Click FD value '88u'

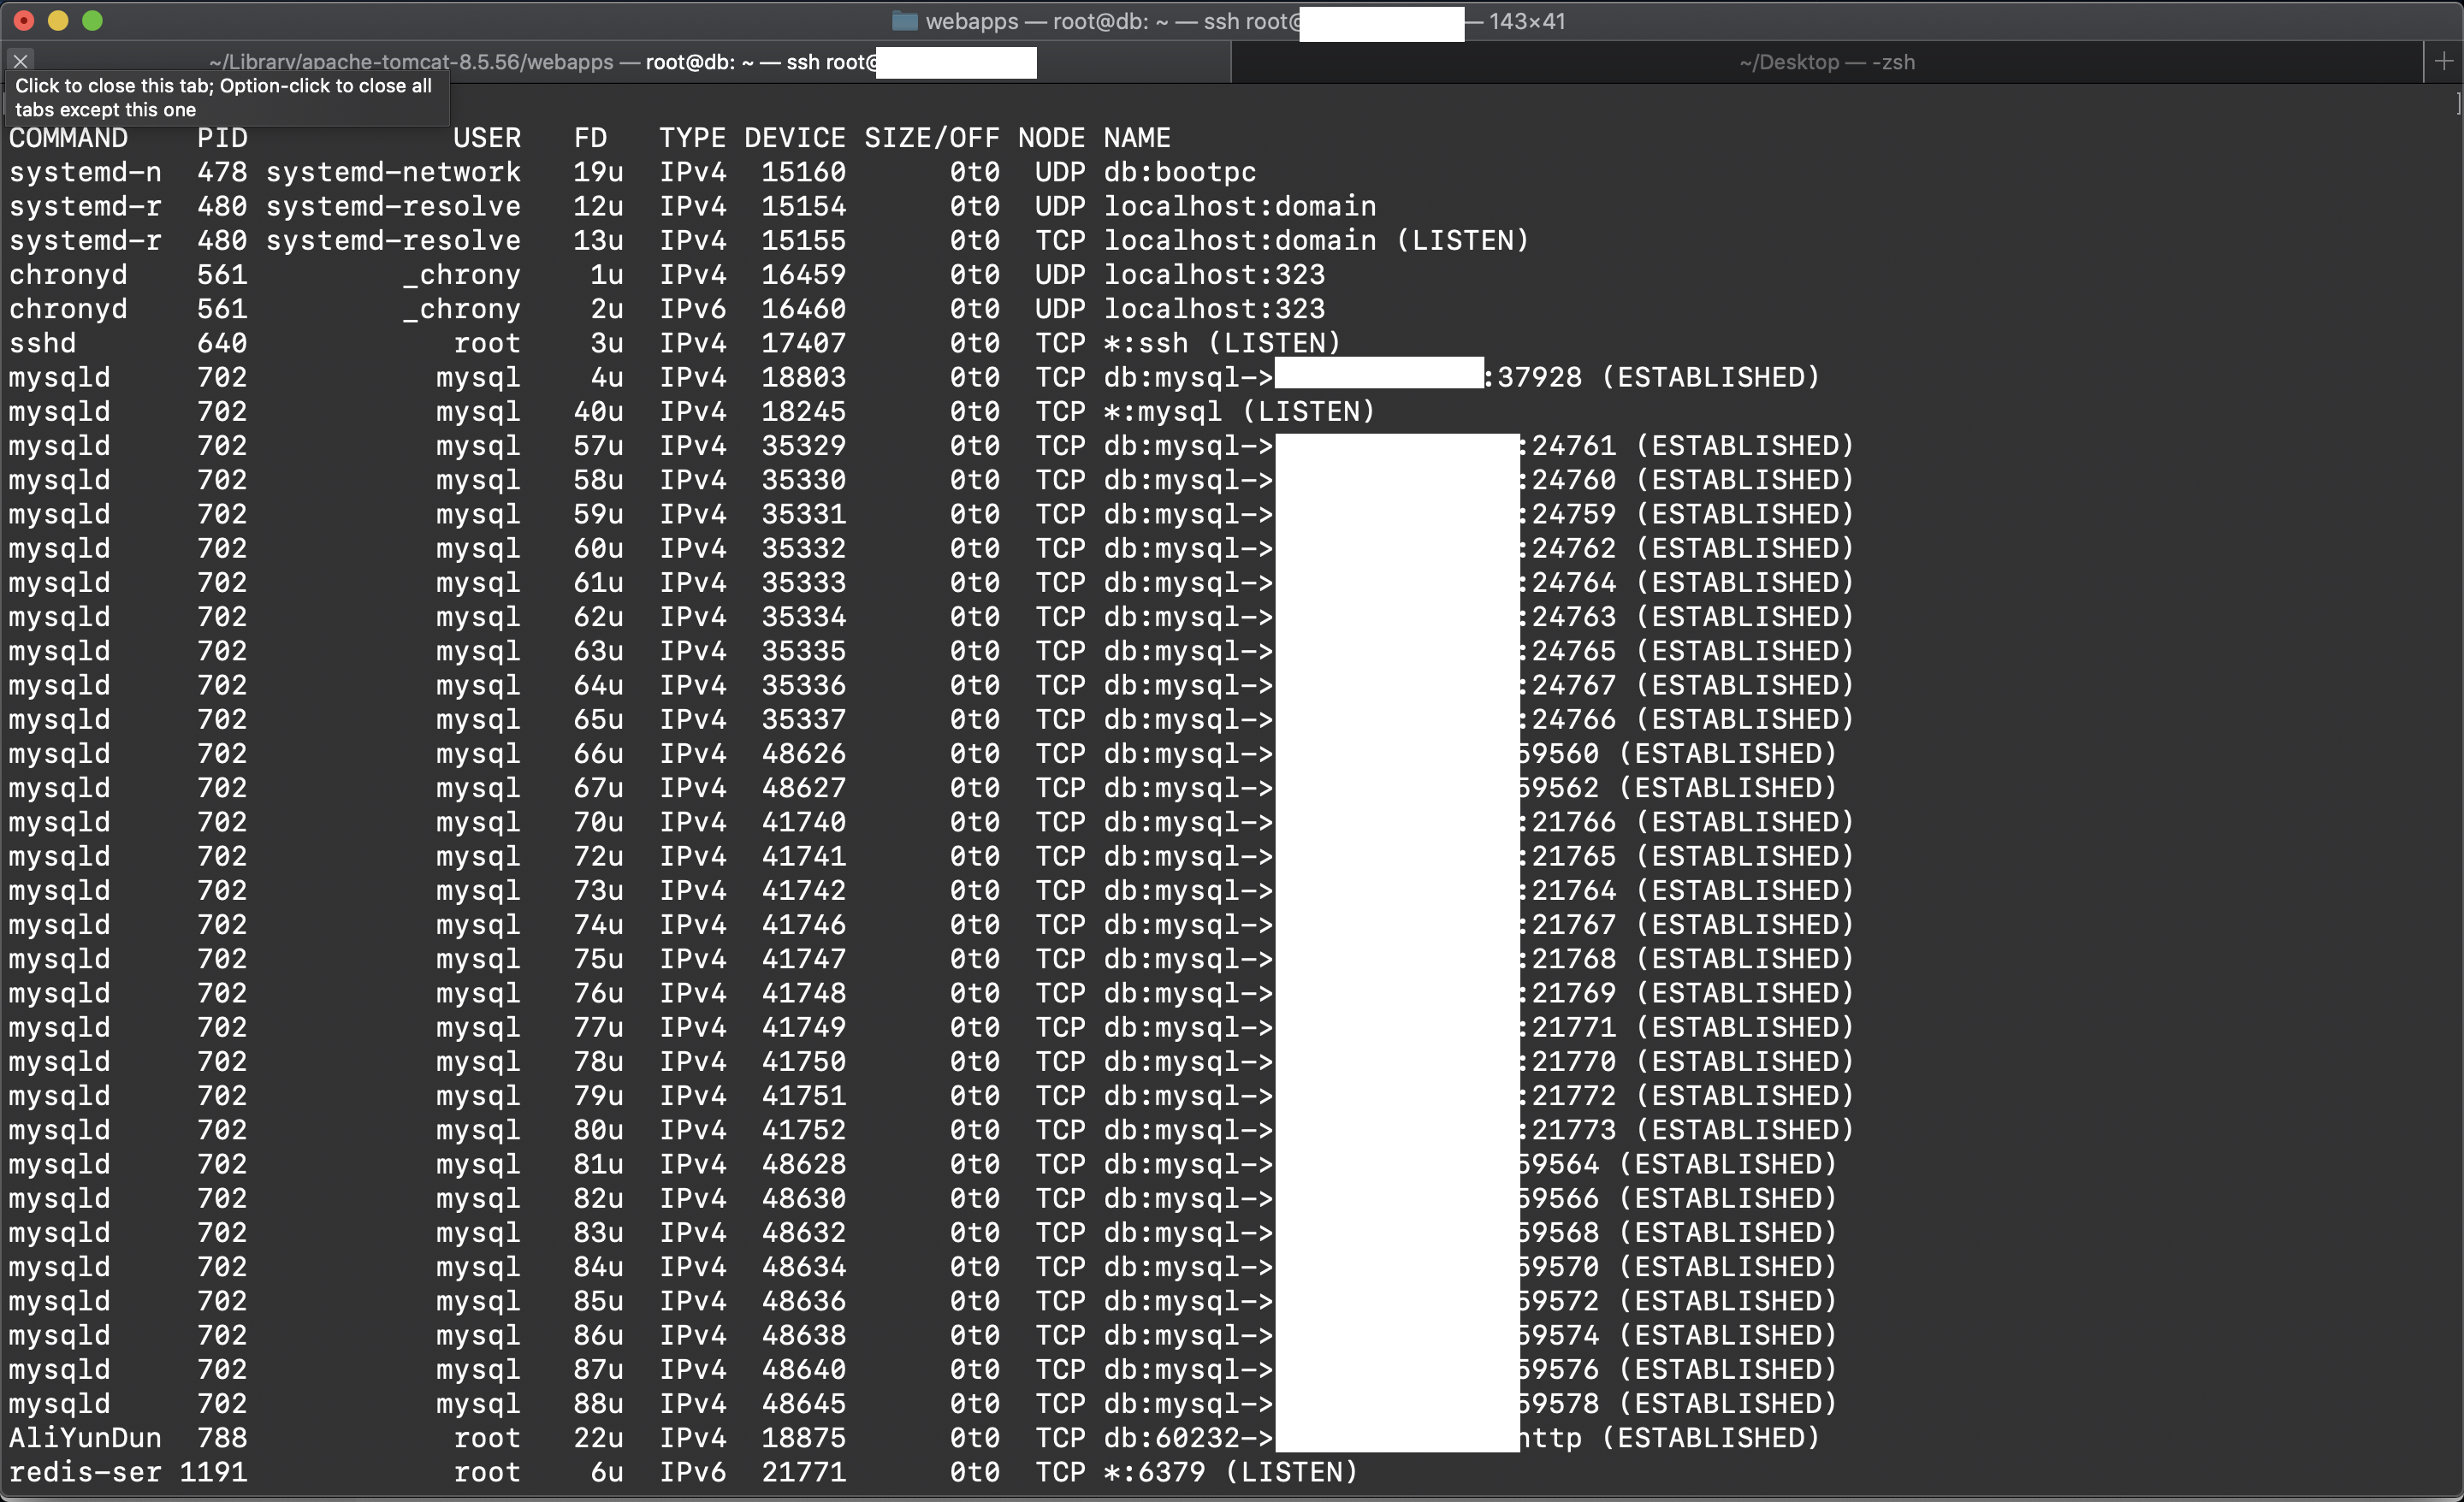tap(598, 1403)
